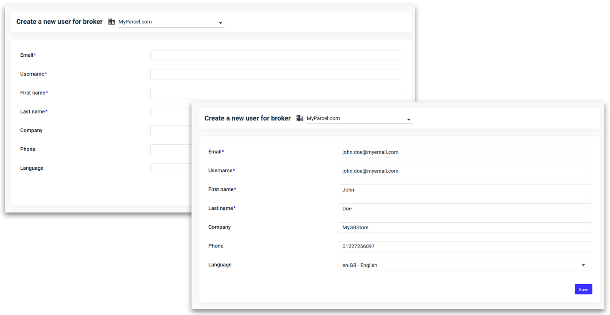Focus the Last name field containing Doe

[x=464, y=209]
